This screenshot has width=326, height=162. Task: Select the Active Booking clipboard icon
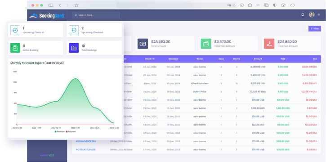tap(15, 48)
